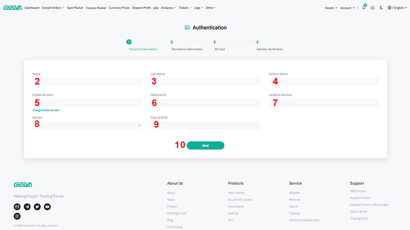Expand the Instant Orders menu

click(53, 8)
